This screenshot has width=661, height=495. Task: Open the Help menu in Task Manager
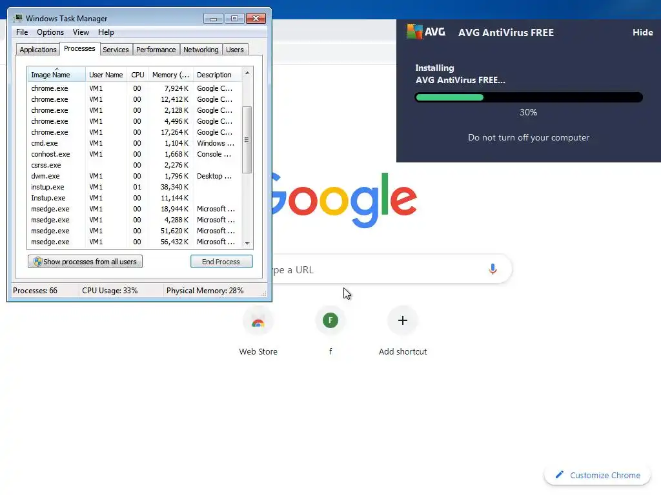(106, 32)
